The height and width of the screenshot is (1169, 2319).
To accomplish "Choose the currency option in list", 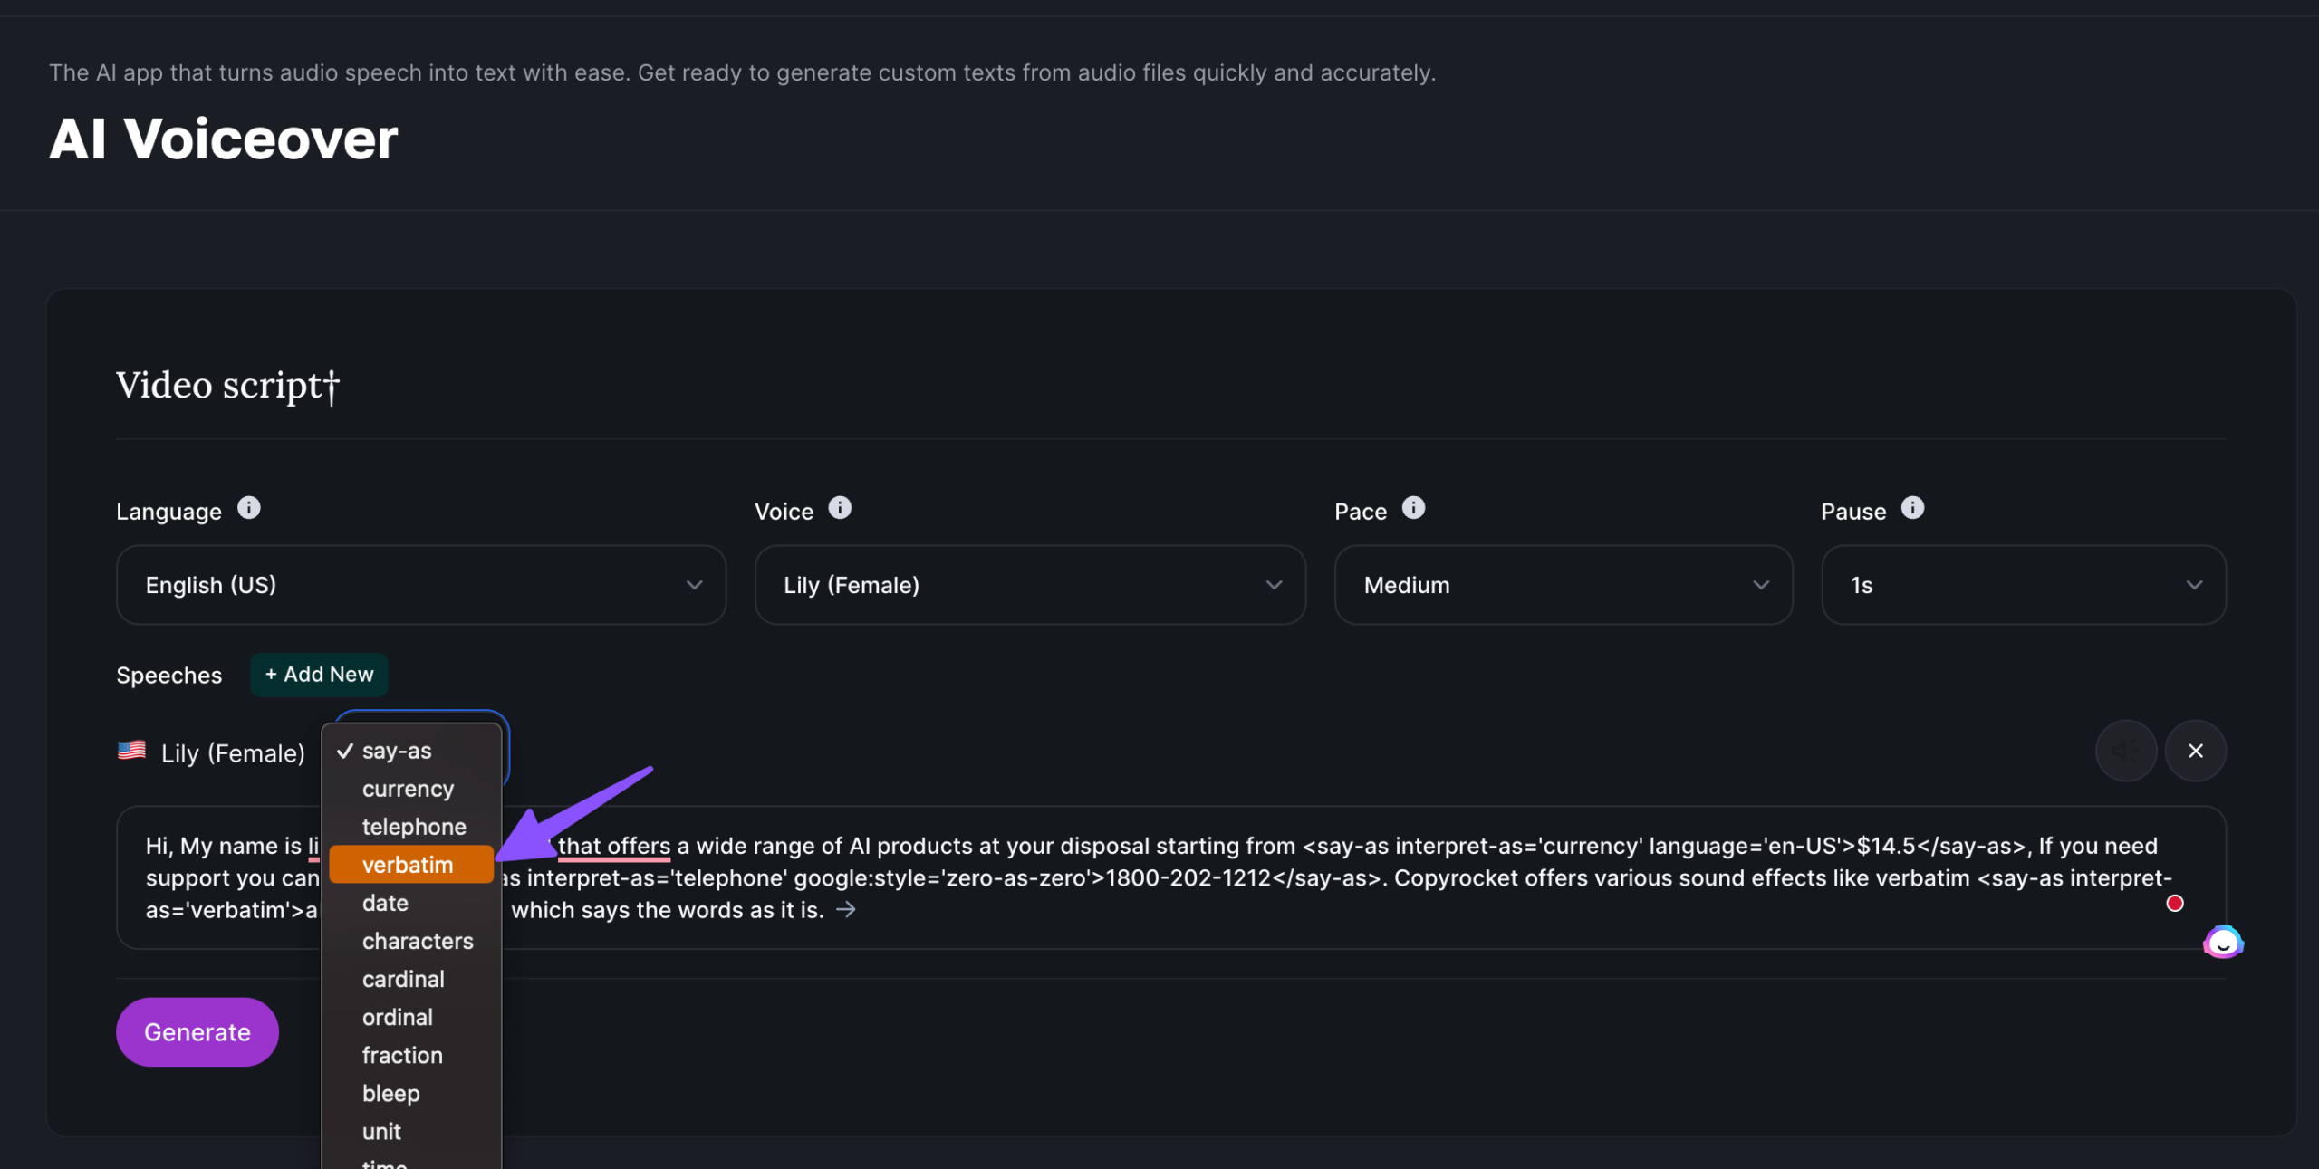I will click(408, 789).
